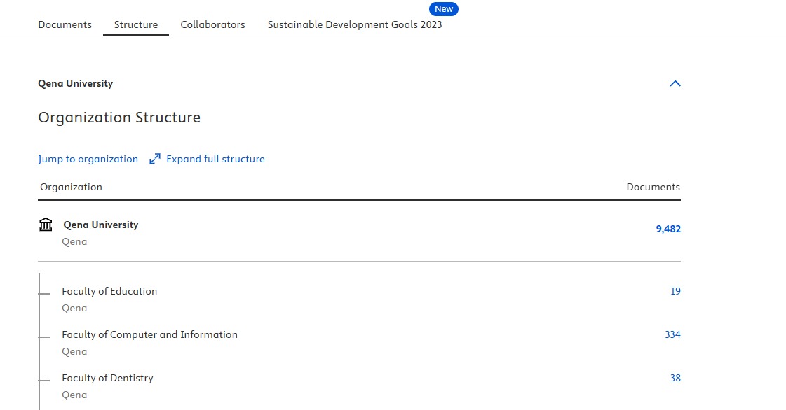
Task: Select Faculty of Education entry
Action: [x=109, y=291]
